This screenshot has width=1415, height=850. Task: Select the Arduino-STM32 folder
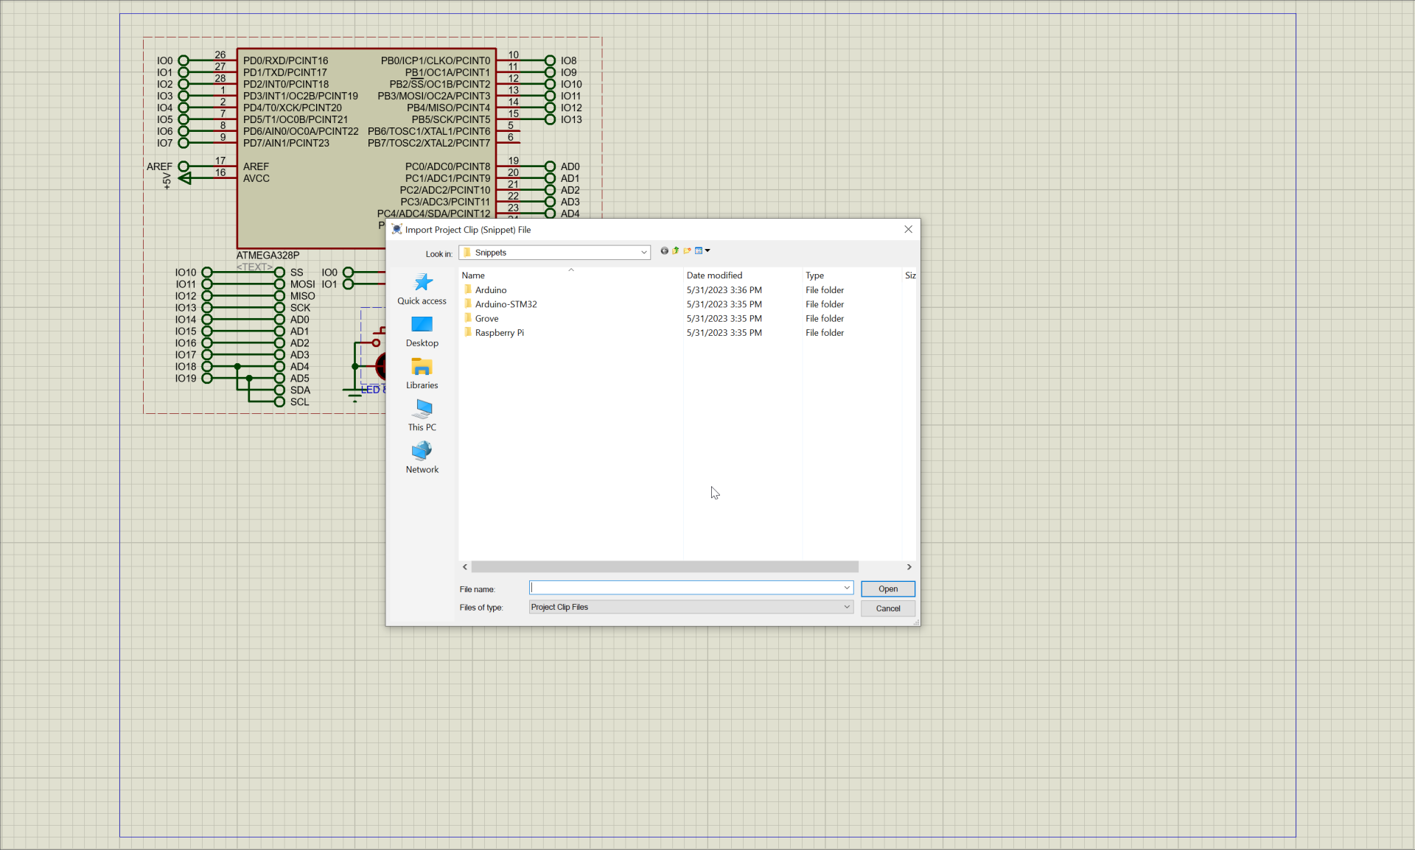click(x=506, y=304)
